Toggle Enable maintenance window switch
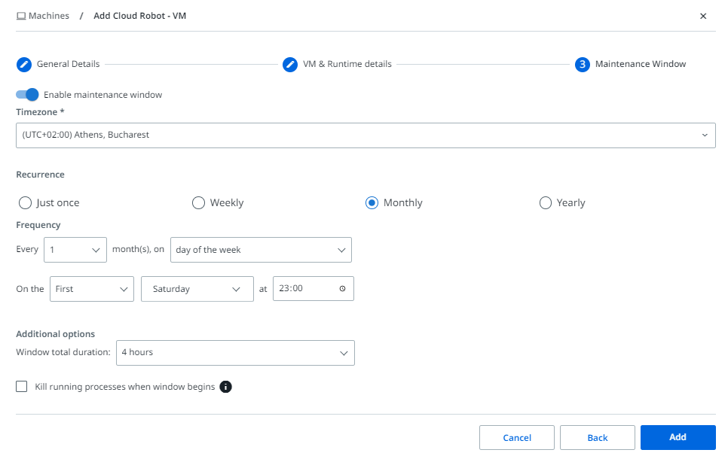 (x=27, y=95)
